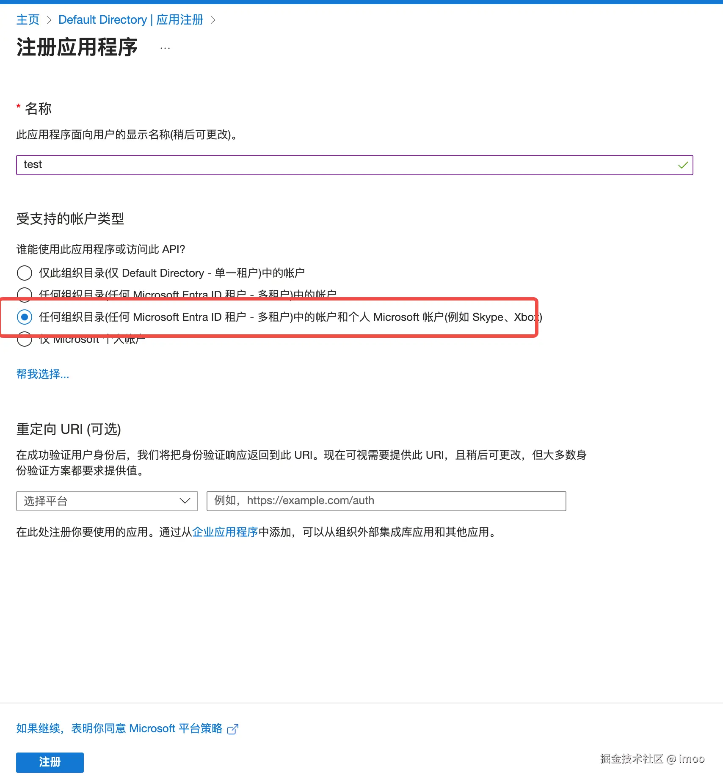Select single-tenant Default Directory radio option
723x783 pixels.
25,273
